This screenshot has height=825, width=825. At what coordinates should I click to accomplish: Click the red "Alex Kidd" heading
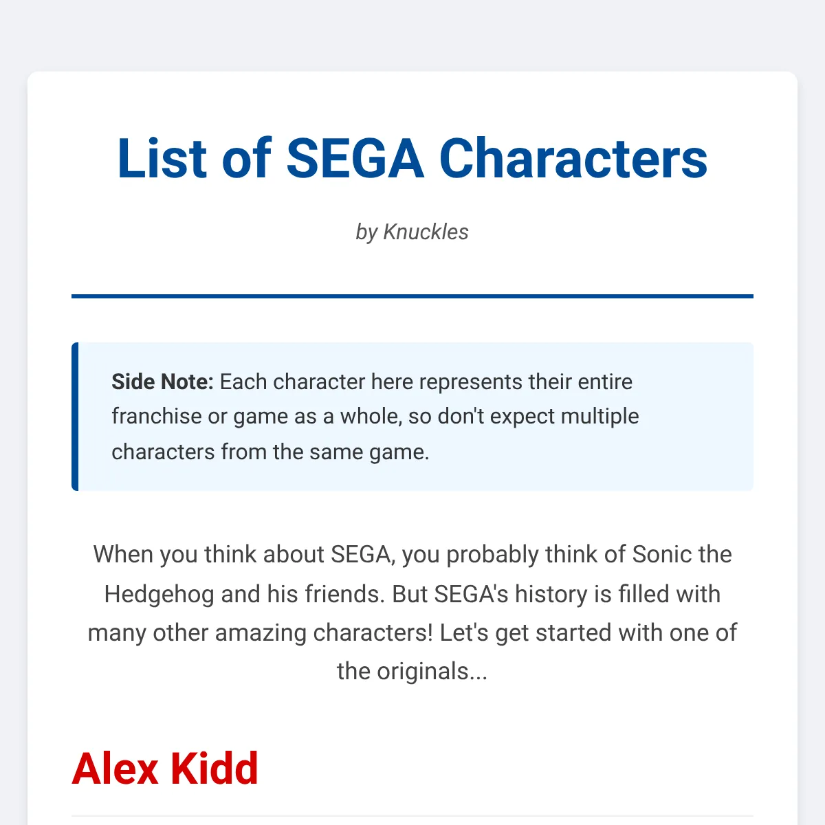[165, 769]
